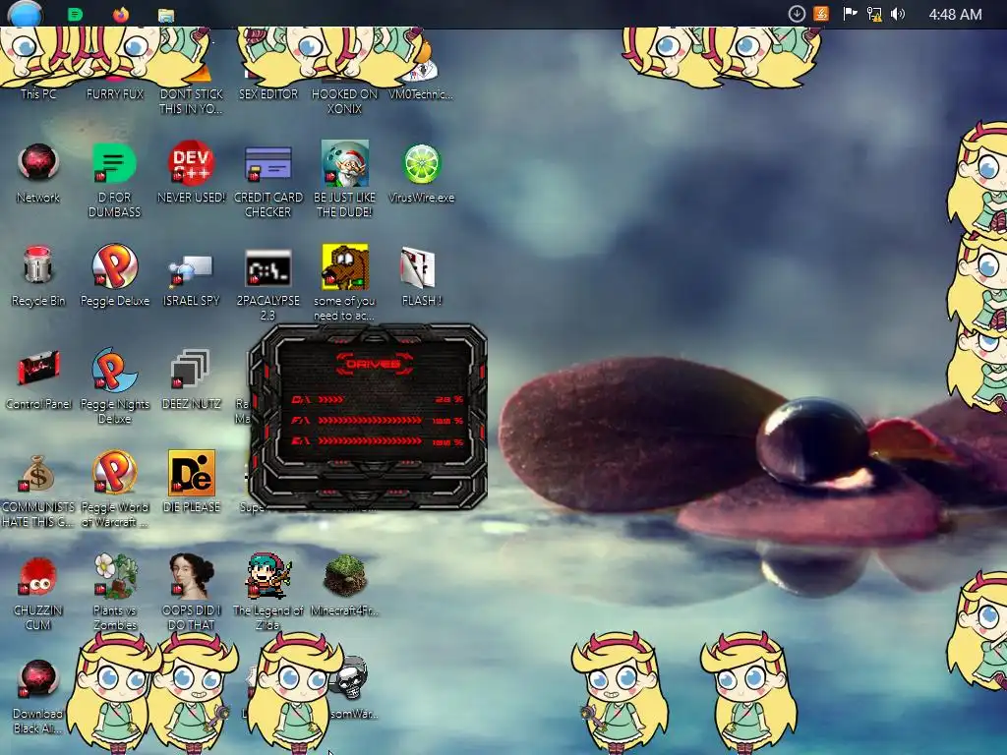Viewport: 1007px width, 755px height.
Task: Click the E:\ drive usage bar
Action: [370, 441]
